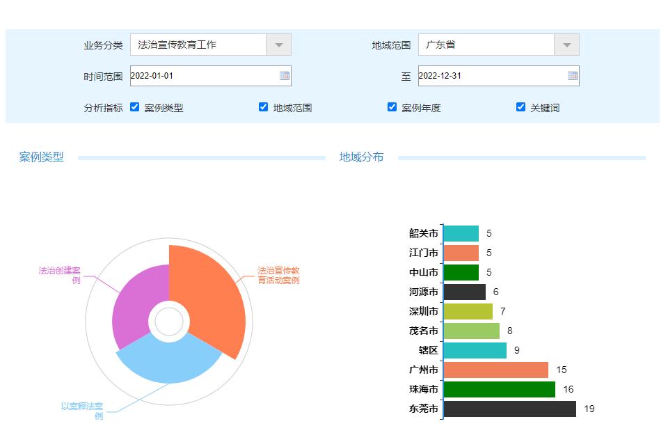Click the 广州市 orange bar
The width and height of the screenshot is (668, 426).
point(495,370)
